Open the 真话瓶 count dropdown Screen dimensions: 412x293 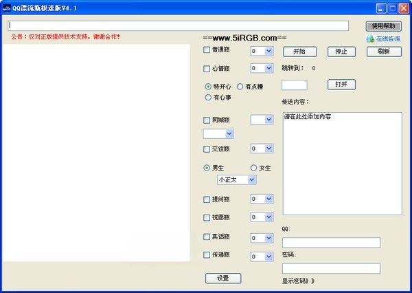click(x=268, y=238)
